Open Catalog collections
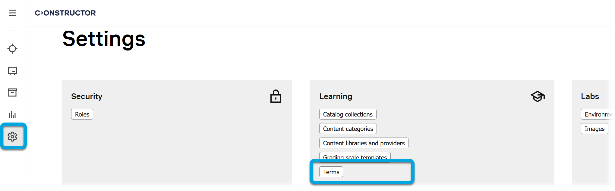 (348, 114)
